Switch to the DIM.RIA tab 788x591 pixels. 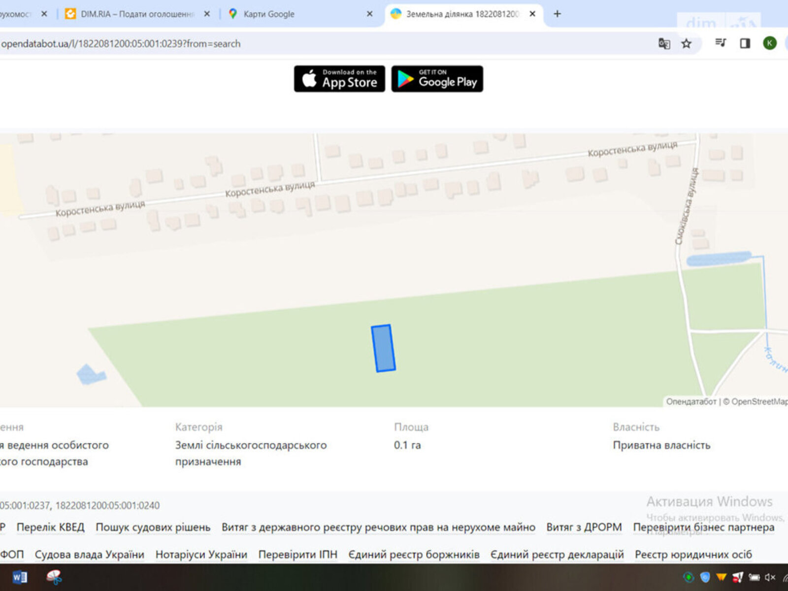click(x=137, y=14)
